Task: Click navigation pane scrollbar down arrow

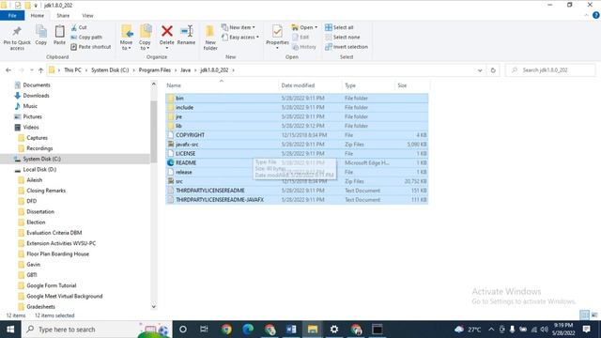Action: 154,307
